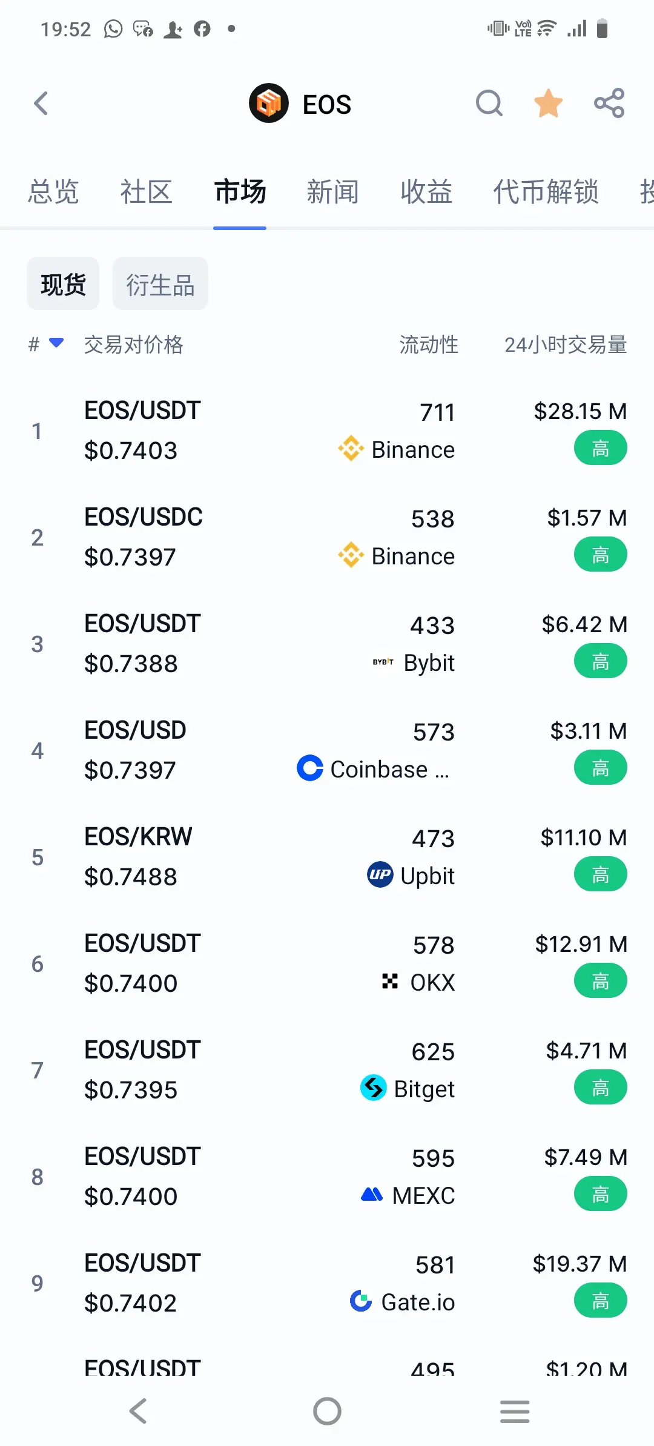Toggle the # rank sort arrow
This screenshot has height=1446, width=654.
pyautogui.click(x=56, y=343)
